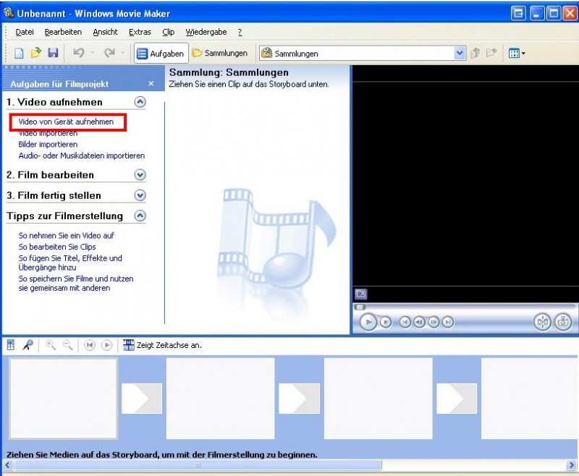Open the Sammlungen collection dropdown list
The width and height of the screenshot is (579, 476).
(x=460, y=53)
